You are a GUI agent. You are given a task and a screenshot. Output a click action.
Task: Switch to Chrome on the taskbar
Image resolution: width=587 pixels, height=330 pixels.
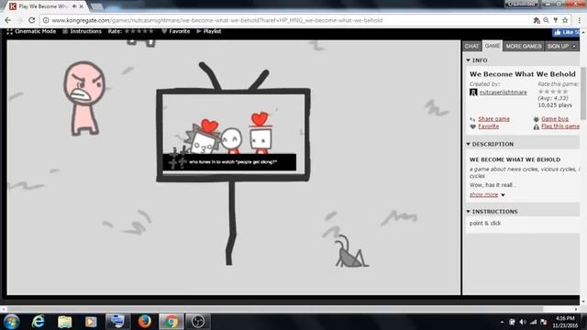[172, 322]
